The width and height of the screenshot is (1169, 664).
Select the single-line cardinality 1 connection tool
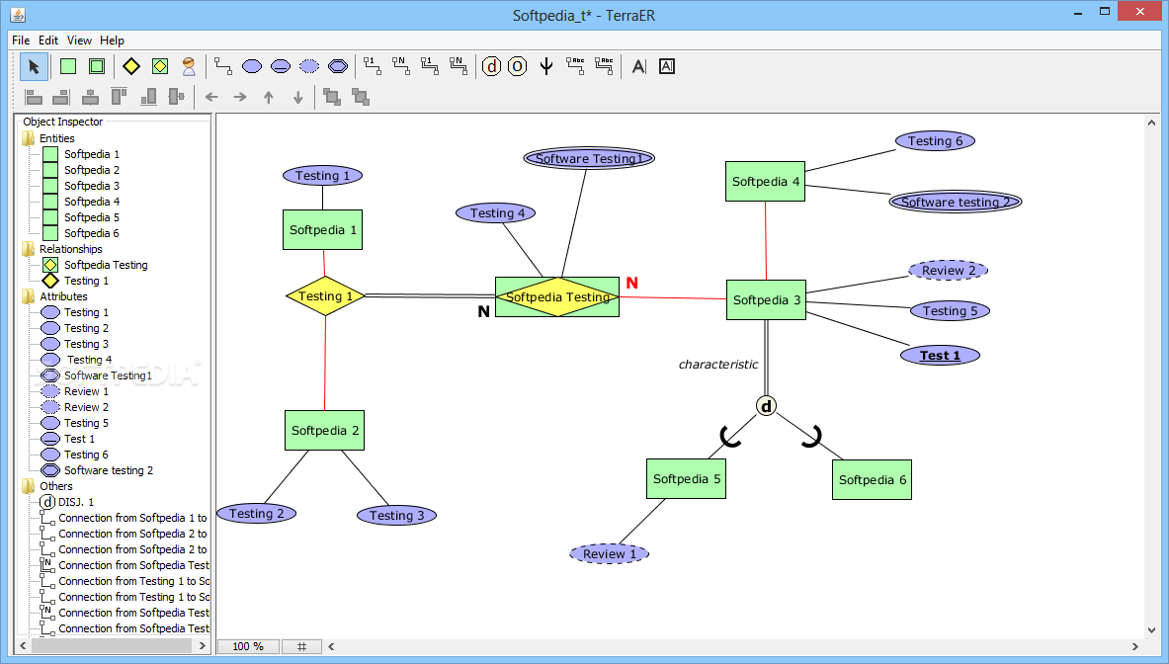(x=372, y=66)
